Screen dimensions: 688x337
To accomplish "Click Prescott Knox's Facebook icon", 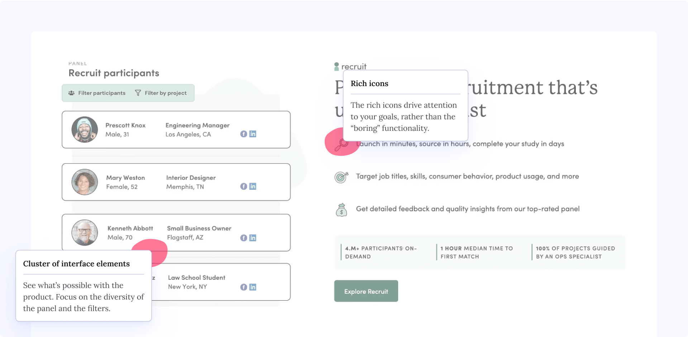I will coord(244,134).
